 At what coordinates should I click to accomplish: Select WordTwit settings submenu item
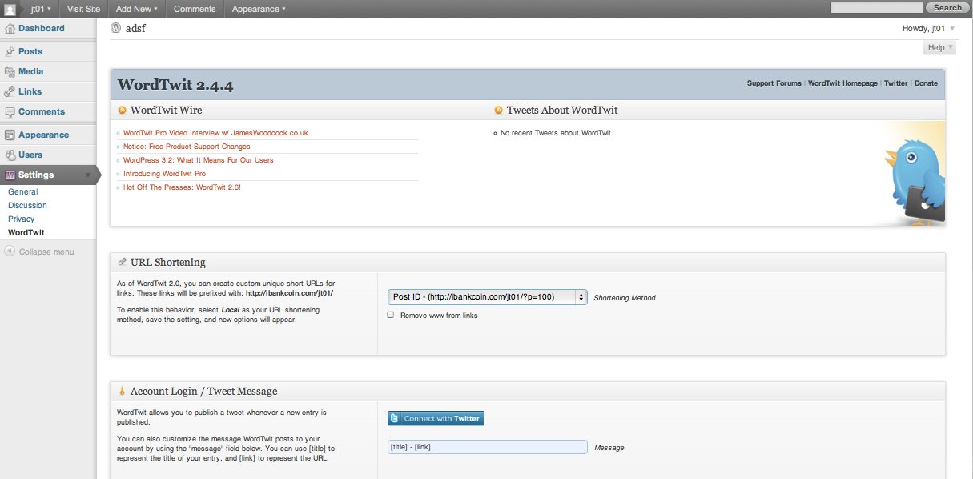click(x=26, y=233)
